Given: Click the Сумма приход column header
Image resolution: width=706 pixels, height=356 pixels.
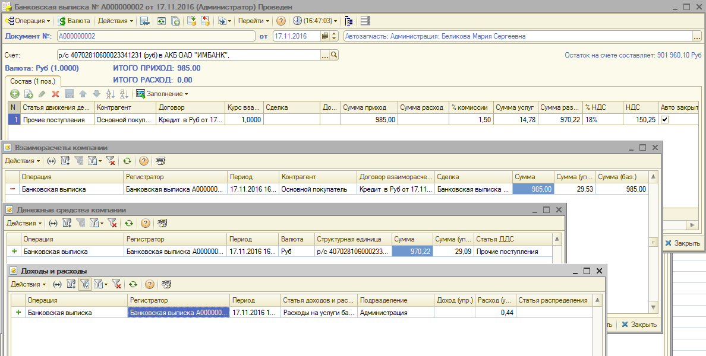Looking at the screenshot, I should tap(369, 107).
